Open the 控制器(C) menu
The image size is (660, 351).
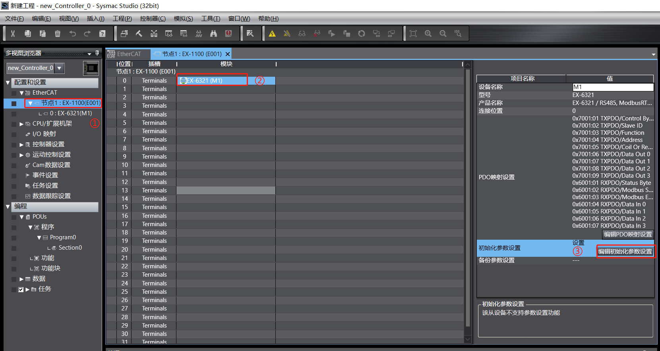(153, 19)
